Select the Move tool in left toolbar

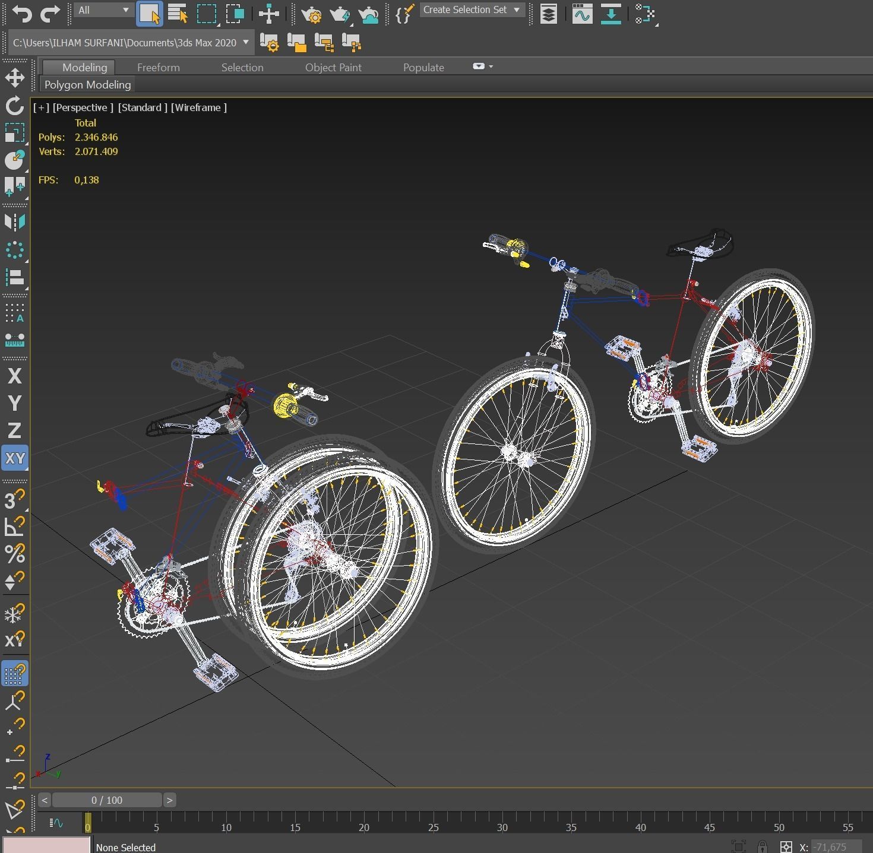coord(15,78)
